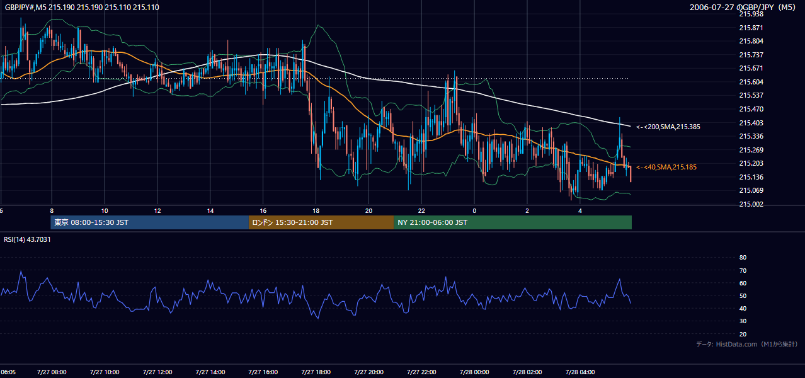Click the bottom time label 7/27 14:00
This screenshot has width=805, height=378.
coord(209,372)
